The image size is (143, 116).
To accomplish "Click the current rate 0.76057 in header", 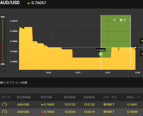I will click(39, 3).
